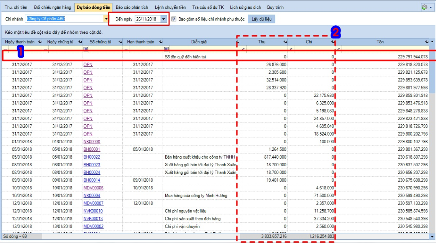This screenshot has width=436, height=243.
Task: Pin the Ngày chứng từ column
Action: (x=80, y=42)
